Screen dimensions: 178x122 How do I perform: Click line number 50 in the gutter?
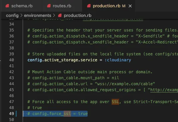click(11, 120)
